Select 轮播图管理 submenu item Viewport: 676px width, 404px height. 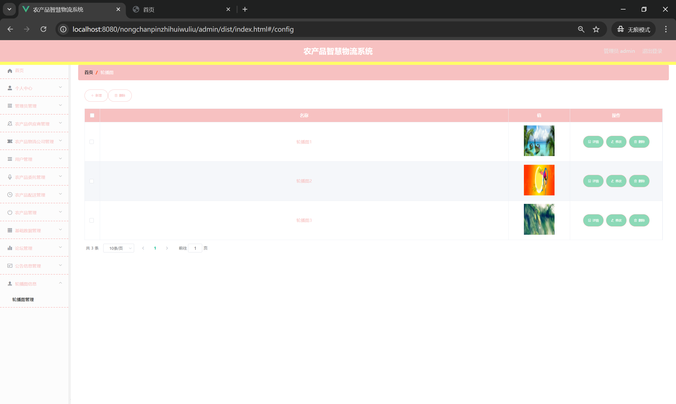[x=23, y=299]
